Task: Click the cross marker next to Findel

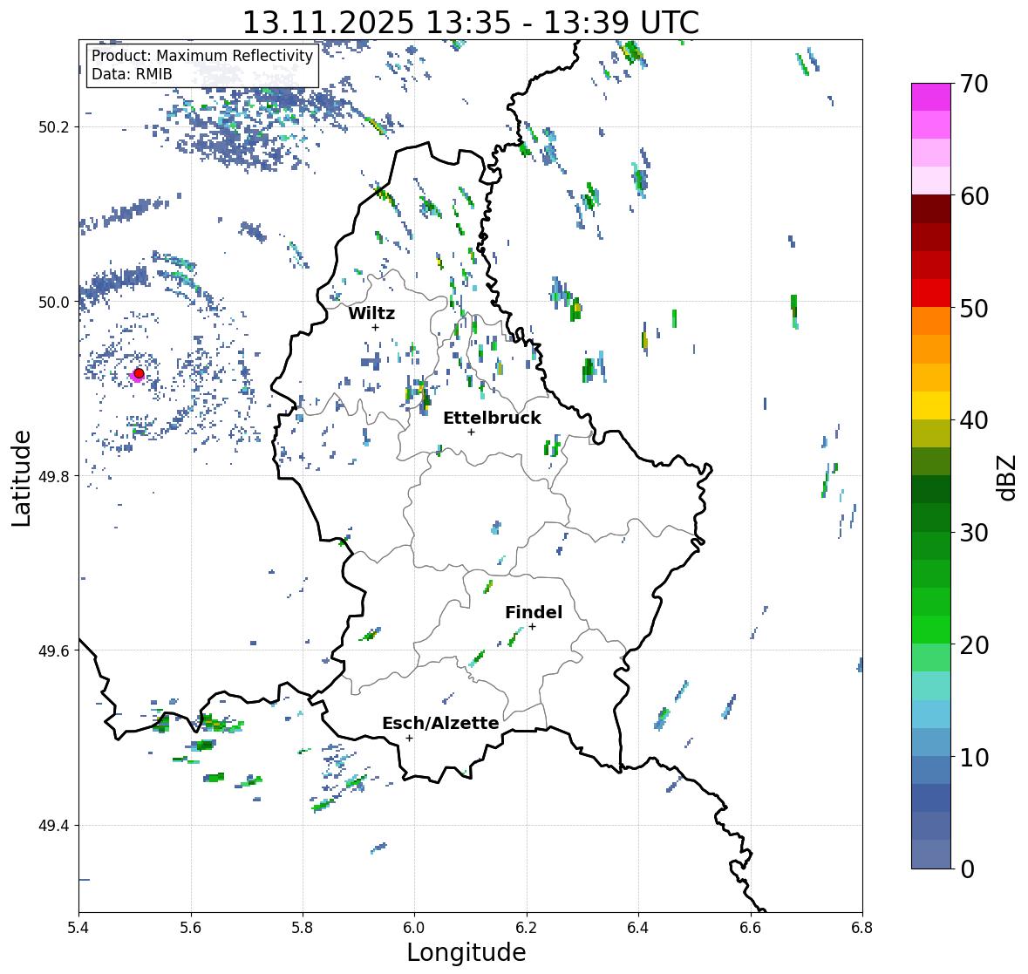Action: pyautogui.click(x=533, y=627)
